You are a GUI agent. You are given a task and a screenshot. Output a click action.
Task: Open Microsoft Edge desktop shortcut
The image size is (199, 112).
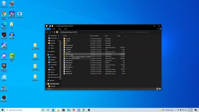[4, 26]
